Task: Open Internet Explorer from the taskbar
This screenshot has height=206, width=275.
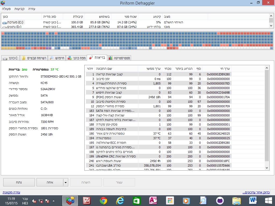Action: point(120,201)
